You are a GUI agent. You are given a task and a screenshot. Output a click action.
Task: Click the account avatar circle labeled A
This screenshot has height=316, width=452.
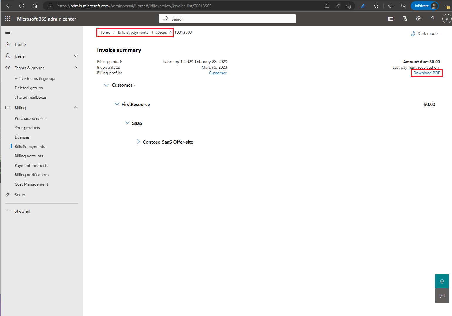click(x=447, y=19)
